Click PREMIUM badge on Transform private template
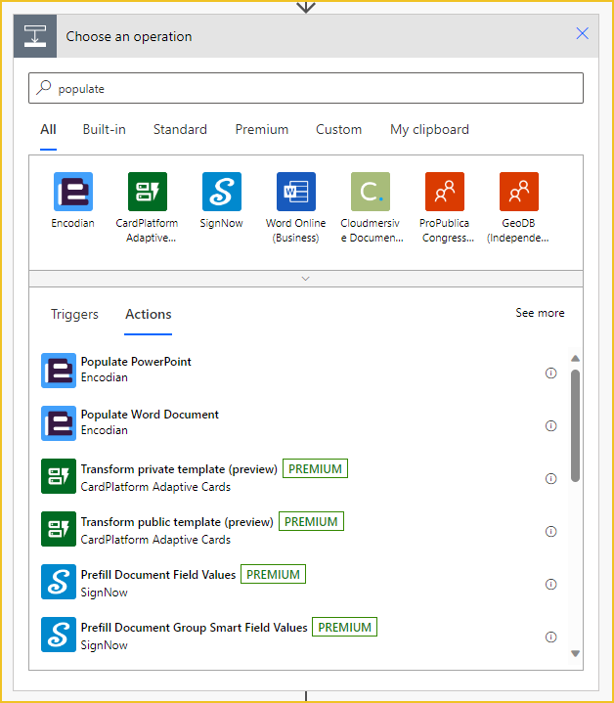614x703 pixels. pos(315,468)
